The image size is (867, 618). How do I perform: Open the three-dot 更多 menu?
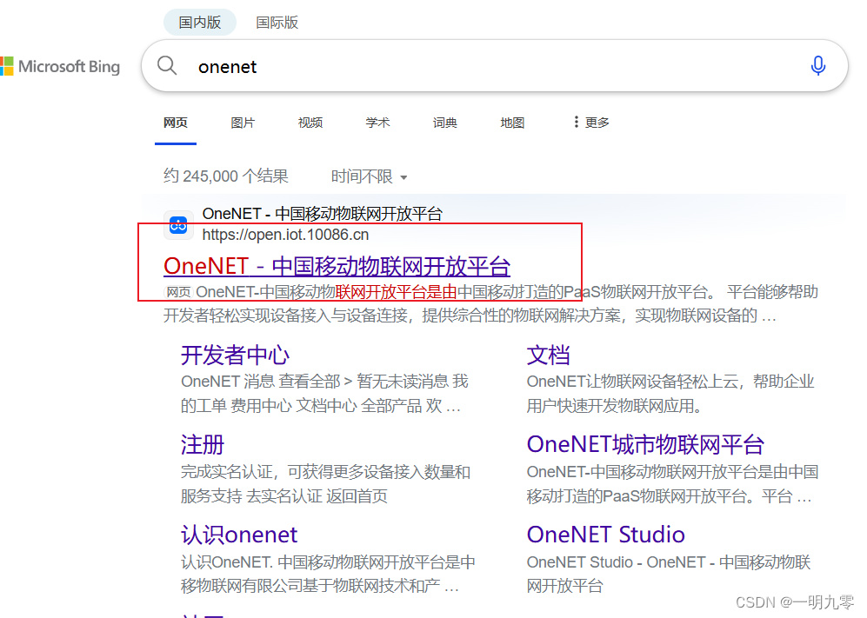click(x=591, y=123)
